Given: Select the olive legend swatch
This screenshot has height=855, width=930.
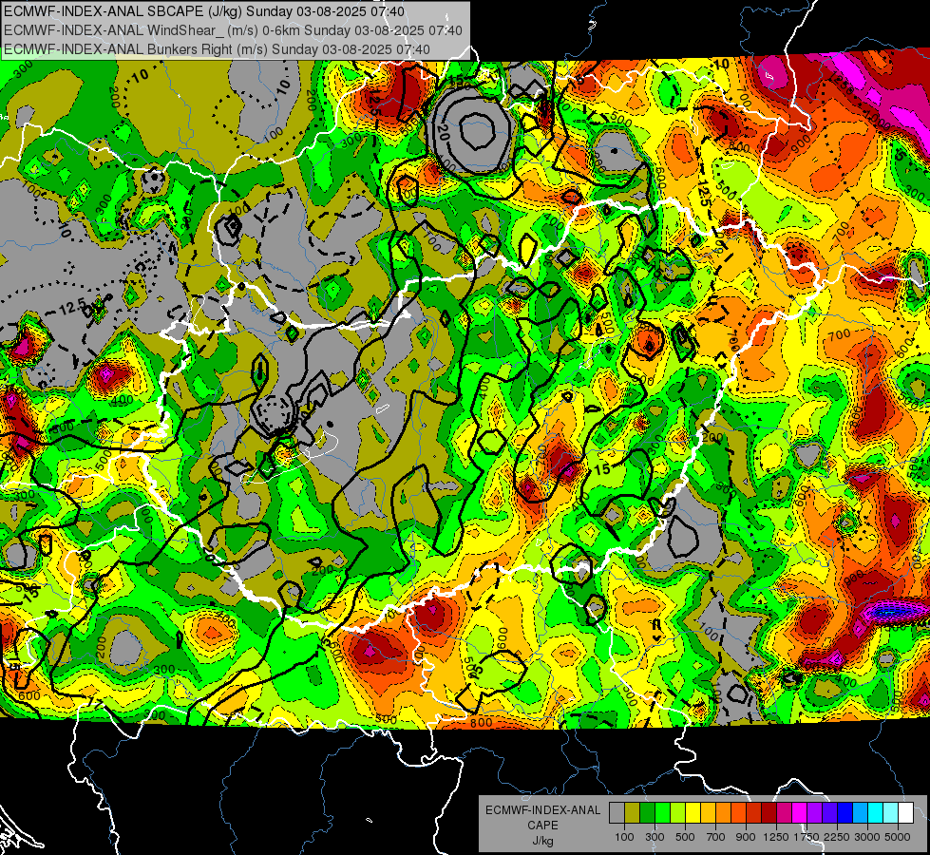Looking at the screenshot, I should click(633, 812).
